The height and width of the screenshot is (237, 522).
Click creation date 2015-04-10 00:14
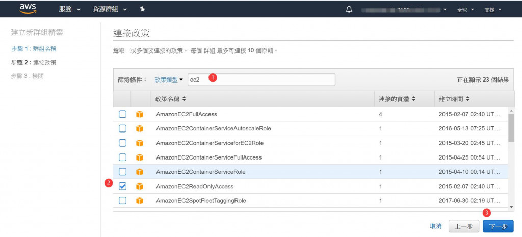(x=469, y=172)
